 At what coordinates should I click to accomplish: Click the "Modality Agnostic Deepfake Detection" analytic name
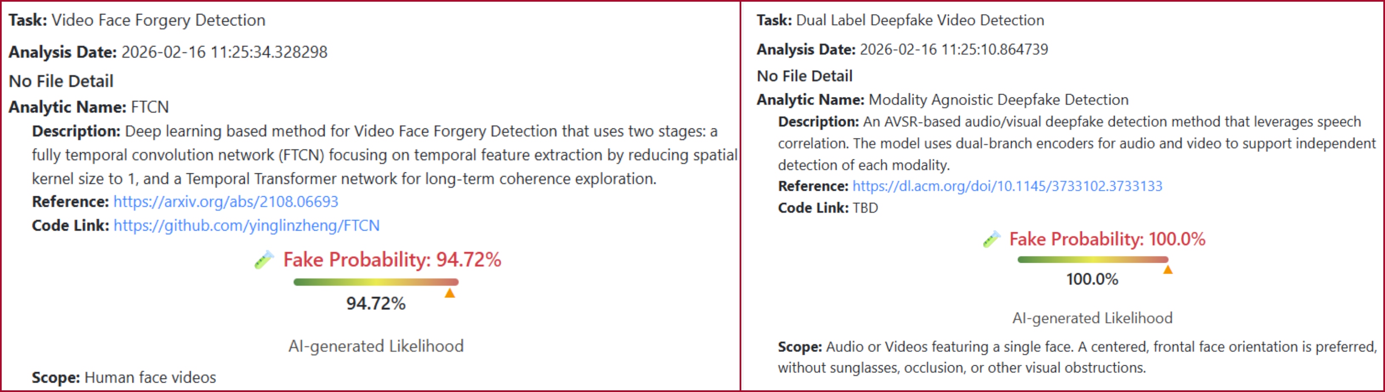tap(998, 100)
